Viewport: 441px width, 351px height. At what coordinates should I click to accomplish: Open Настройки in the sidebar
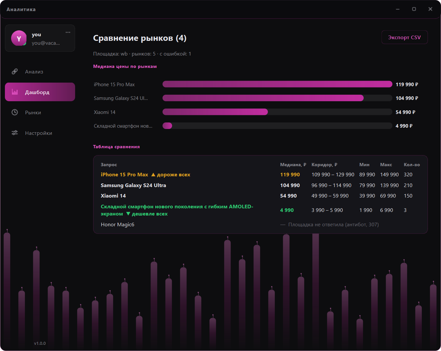point(40,133)
